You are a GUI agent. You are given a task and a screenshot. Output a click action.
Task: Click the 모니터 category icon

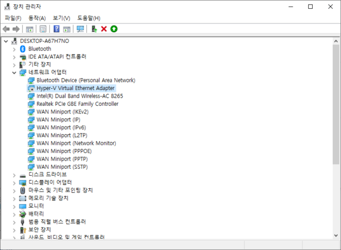click(22, 206)
